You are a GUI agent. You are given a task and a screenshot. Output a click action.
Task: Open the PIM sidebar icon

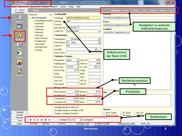click(19, 45)
